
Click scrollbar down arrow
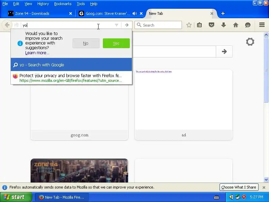(266, 180)
